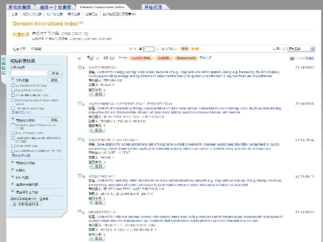Check the HUAWEI TECHNOLOGIES assignee box

(13, 151)
